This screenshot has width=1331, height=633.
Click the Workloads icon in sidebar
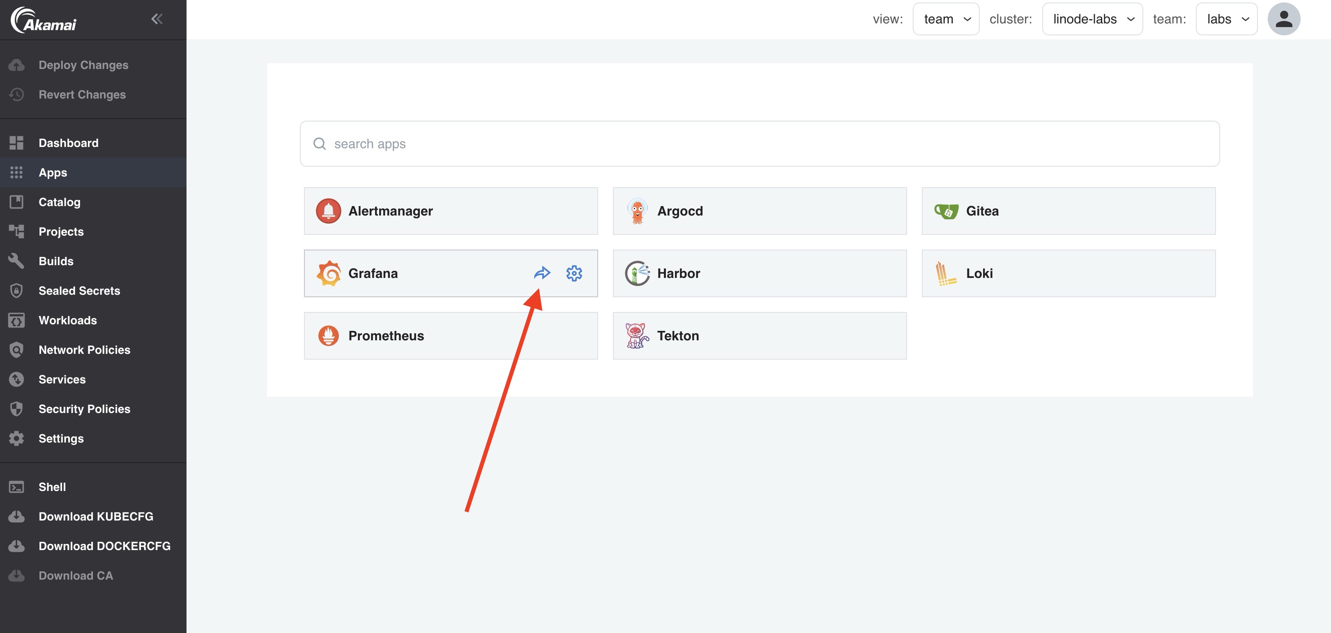[16, 320]
